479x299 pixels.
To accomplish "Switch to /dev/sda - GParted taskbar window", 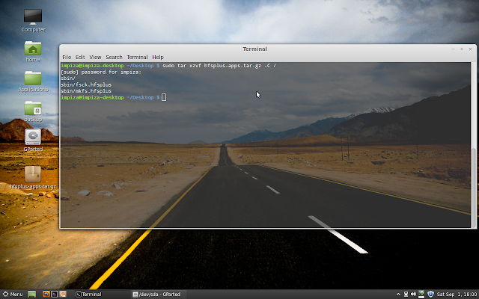I will (159, 294).
